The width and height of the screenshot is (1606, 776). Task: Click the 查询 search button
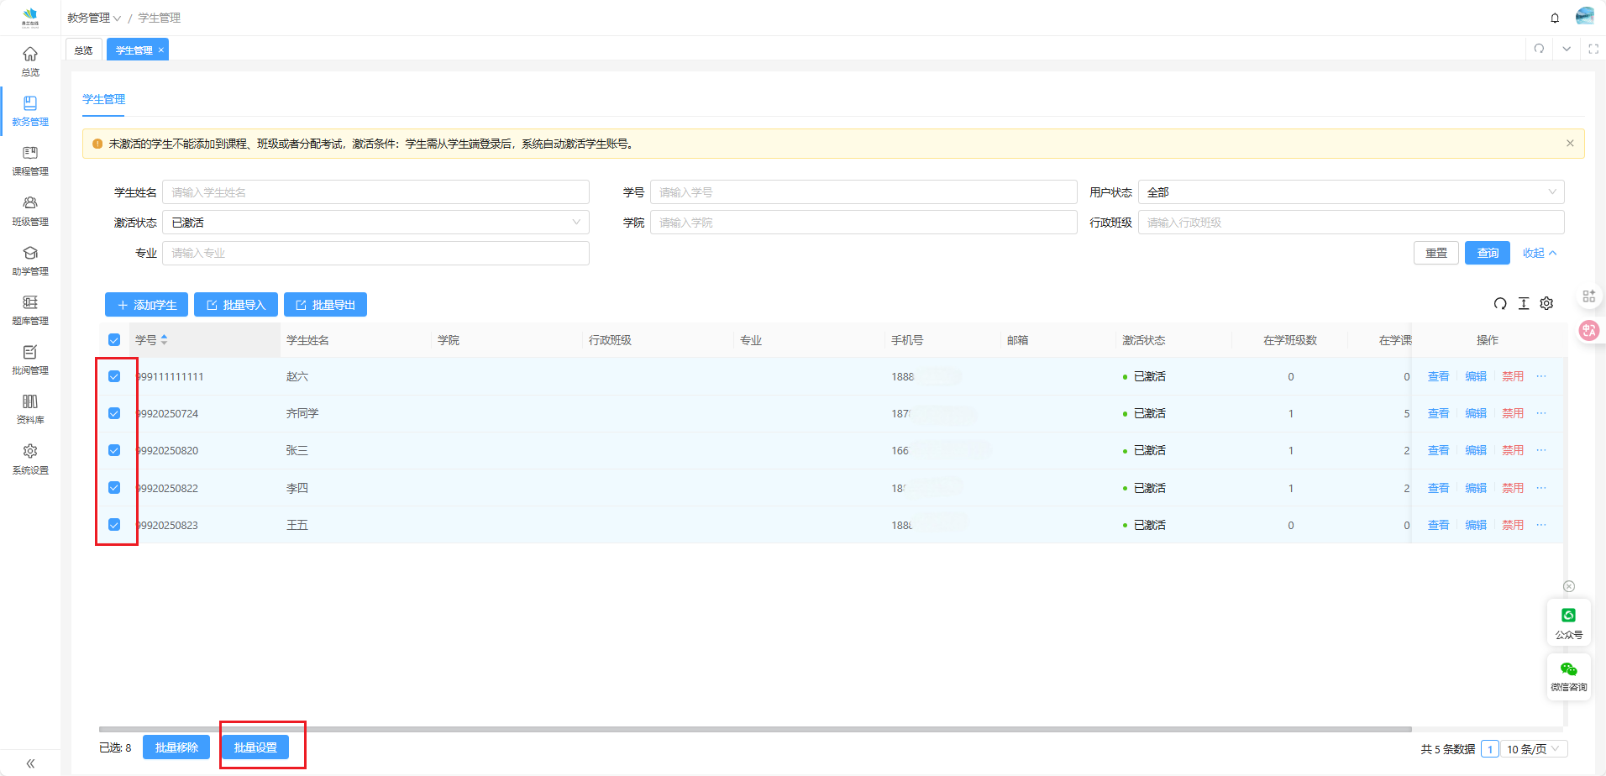(x=1487, y=253)
